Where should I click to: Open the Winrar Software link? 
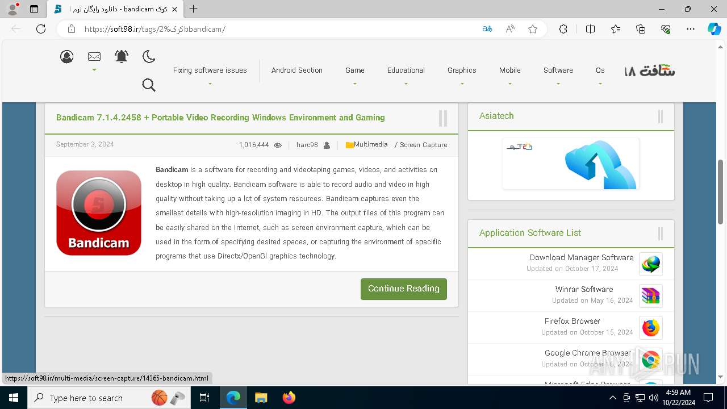[584, 289]
